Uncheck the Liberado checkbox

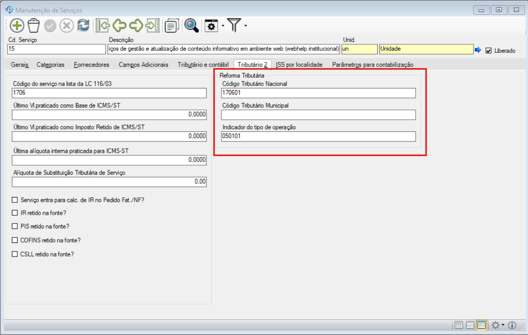(x=489, y=50)
